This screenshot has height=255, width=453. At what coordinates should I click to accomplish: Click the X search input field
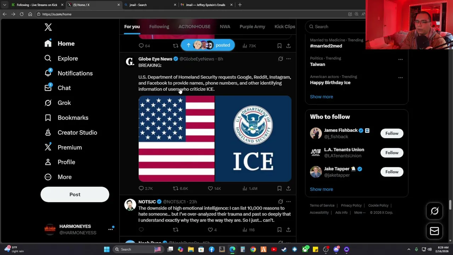[x=336, y=27]
